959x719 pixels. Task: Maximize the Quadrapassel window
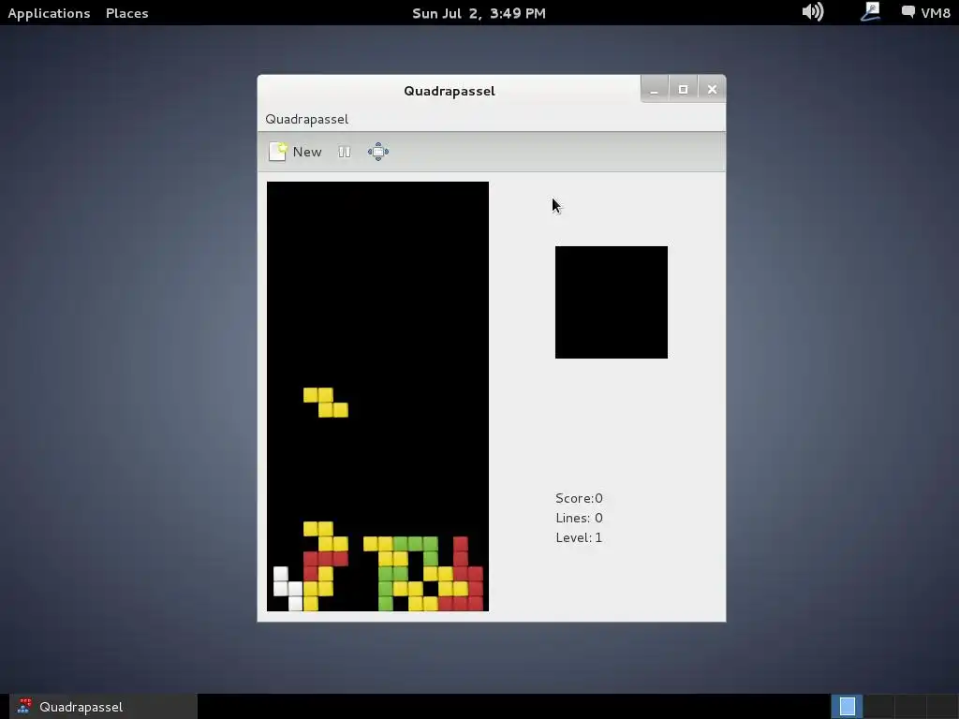point(683,89)
